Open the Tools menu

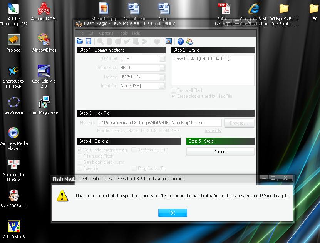click(123, 33)
